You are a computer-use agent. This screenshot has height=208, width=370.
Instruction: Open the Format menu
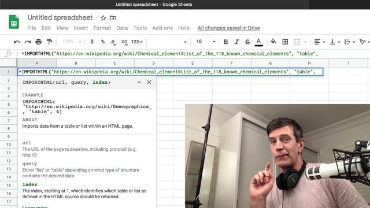pos(102,28)
